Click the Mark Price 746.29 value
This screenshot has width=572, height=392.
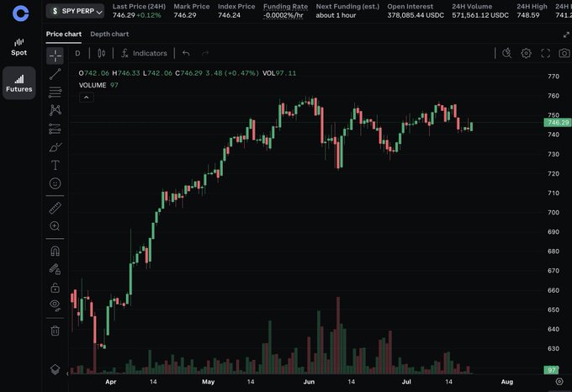pyautogui.click(x=184, y=15)
